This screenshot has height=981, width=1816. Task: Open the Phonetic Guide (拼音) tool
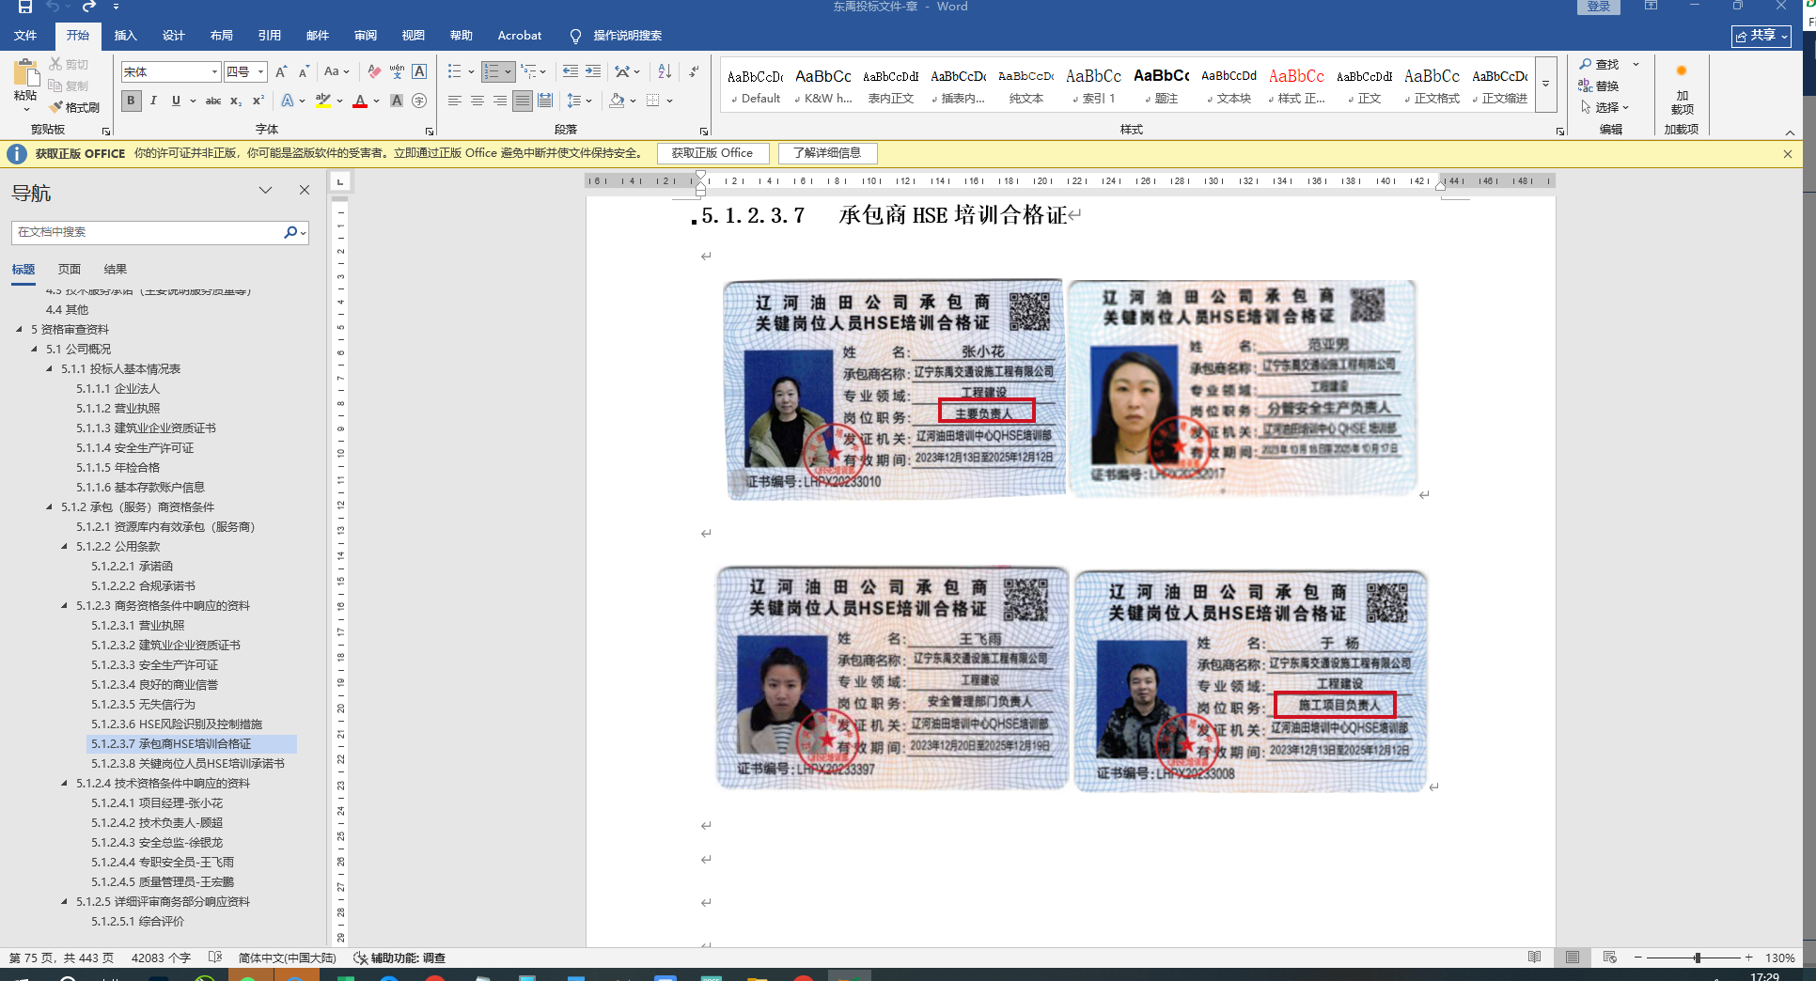click(397, 71)
